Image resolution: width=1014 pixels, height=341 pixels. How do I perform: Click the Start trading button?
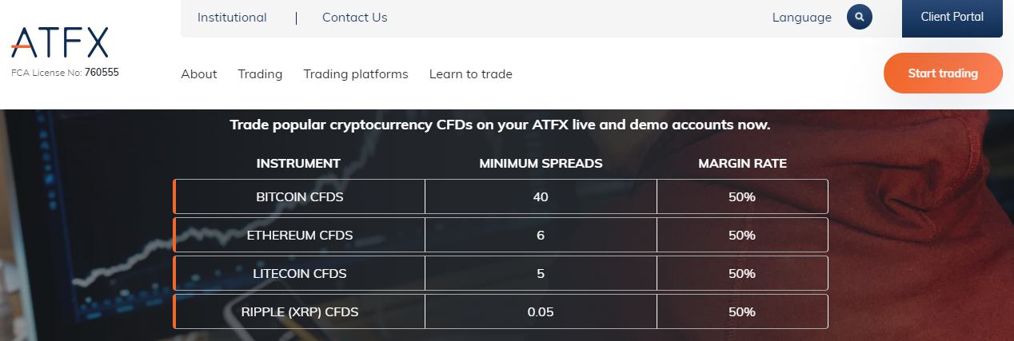(x=943, y=73)
